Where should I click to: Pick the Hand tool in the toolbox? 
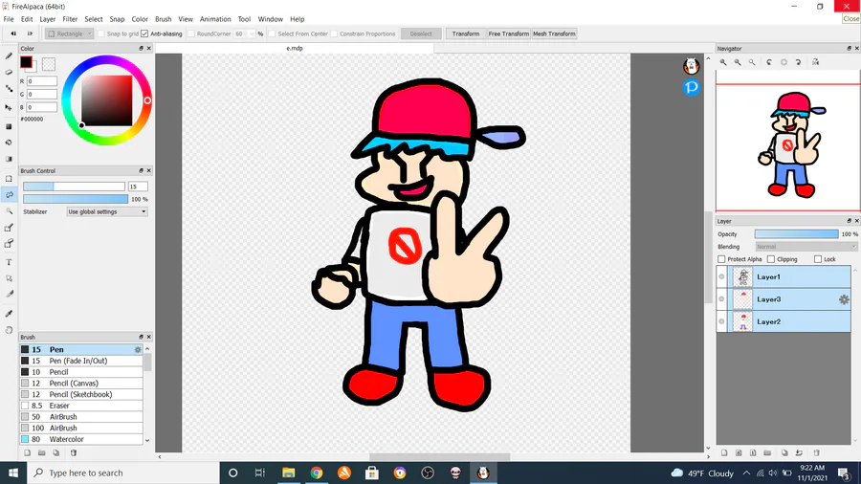[10, 330]
